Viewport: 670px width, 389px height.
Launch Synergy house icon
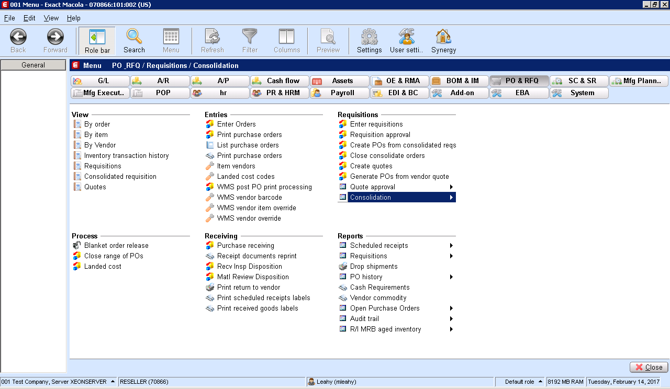443,36
